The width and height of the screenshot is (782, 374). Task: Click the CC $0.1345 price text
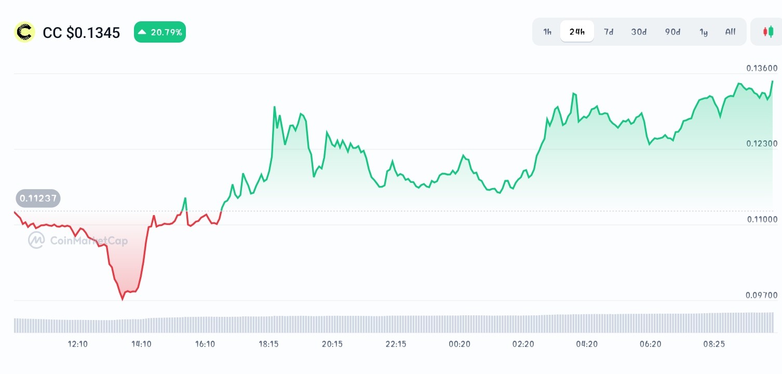coord(82,33)
